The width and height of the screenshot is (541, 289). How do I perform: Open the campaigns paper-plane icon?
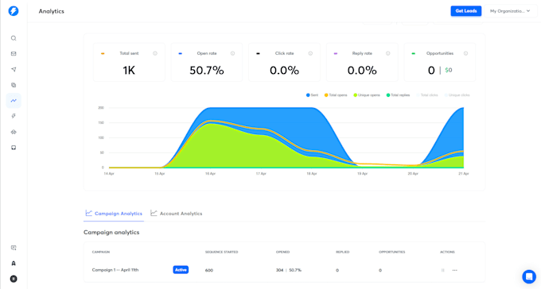[14, 70]
